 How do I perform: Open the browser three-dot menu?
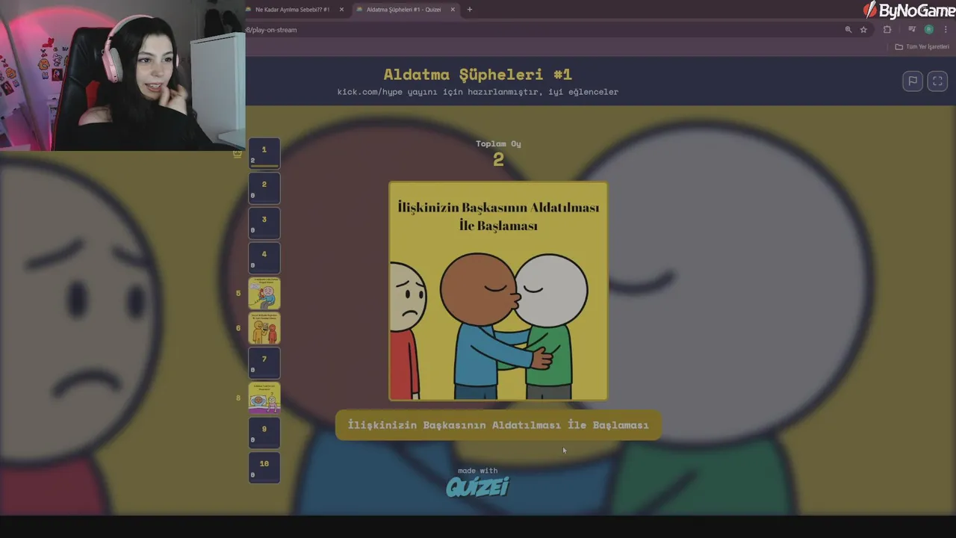point(946,30)
